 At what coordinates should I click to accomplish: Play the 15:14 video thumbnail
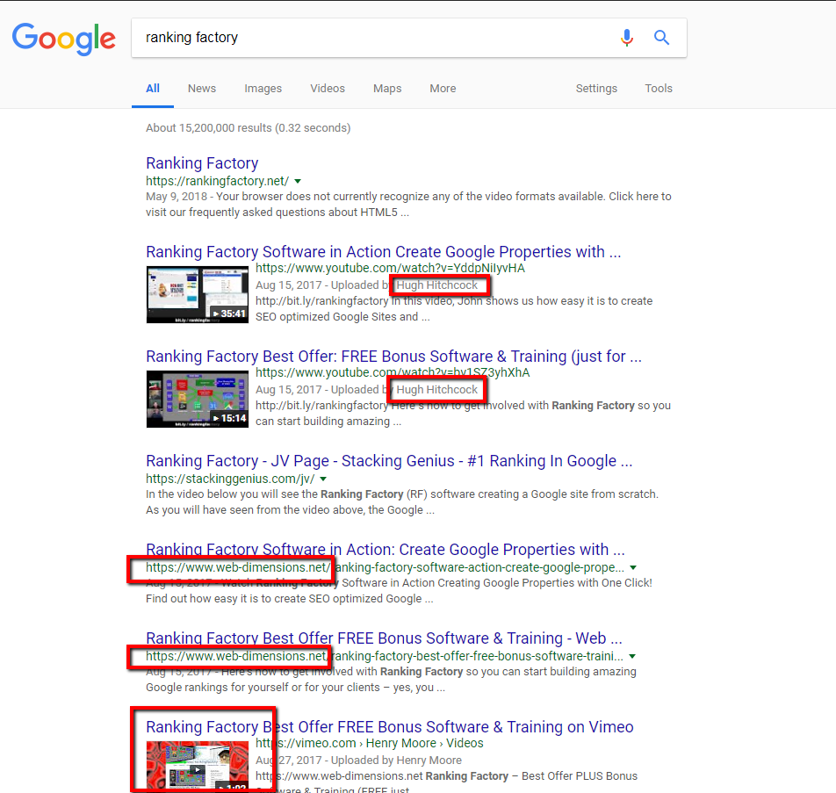click(198, 399)
